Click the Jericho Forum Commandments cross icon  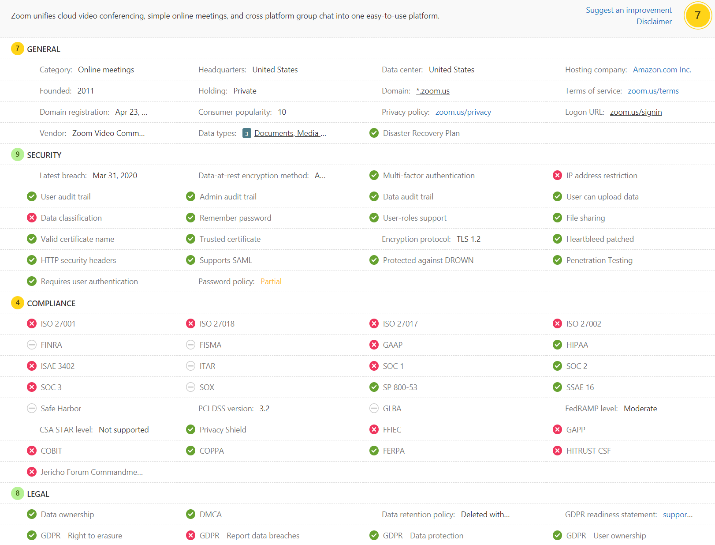32,472
